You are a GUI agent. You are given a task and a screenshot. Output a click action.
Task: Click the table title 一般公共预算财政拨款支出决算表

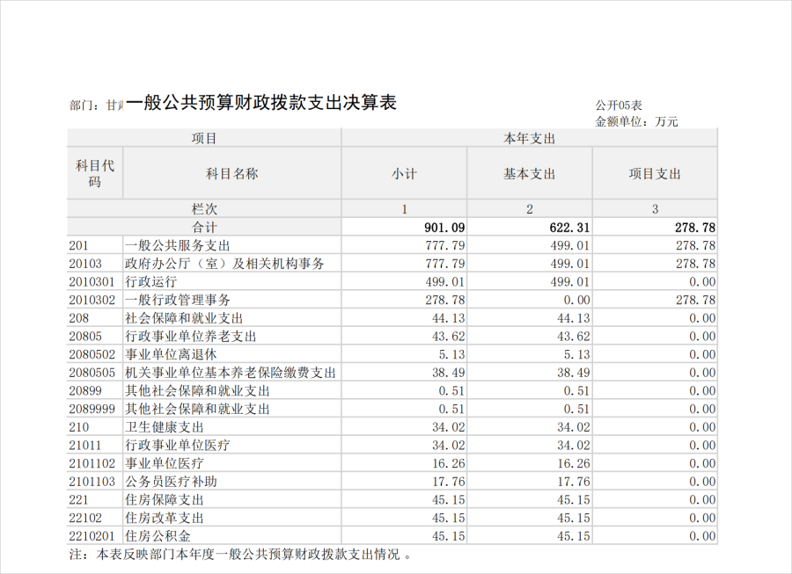click(261, 103)
